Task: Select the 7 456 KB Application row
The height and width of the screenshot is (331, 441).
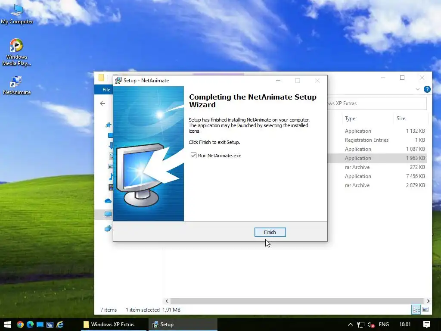Action: click(x=377, y=176)
